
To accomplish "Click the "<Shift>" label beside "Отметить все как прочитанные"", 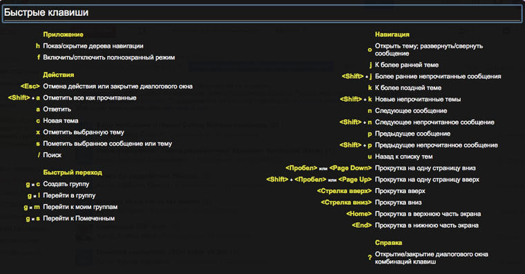I will tap(19, 98).
